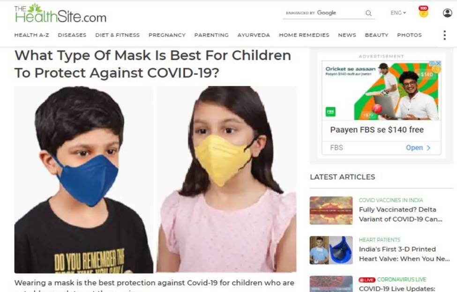Click the children wearing masks article image
Viewport: 457px width, 292px height.
155,179
